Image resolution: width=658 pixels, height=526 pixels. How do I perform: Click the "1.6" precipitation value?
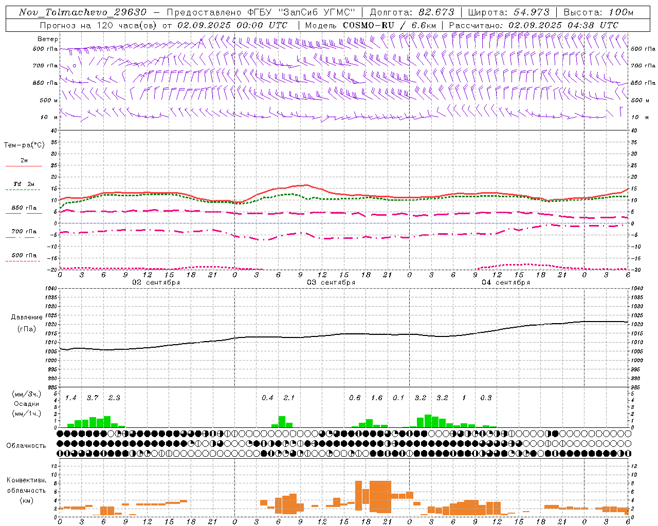click(377, 398)
